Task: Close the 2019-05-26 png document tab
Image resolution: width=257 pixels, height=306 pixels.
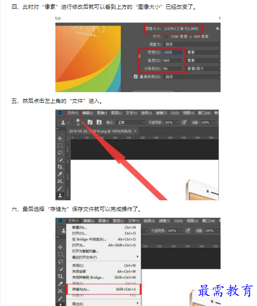Action: (135, 131)
